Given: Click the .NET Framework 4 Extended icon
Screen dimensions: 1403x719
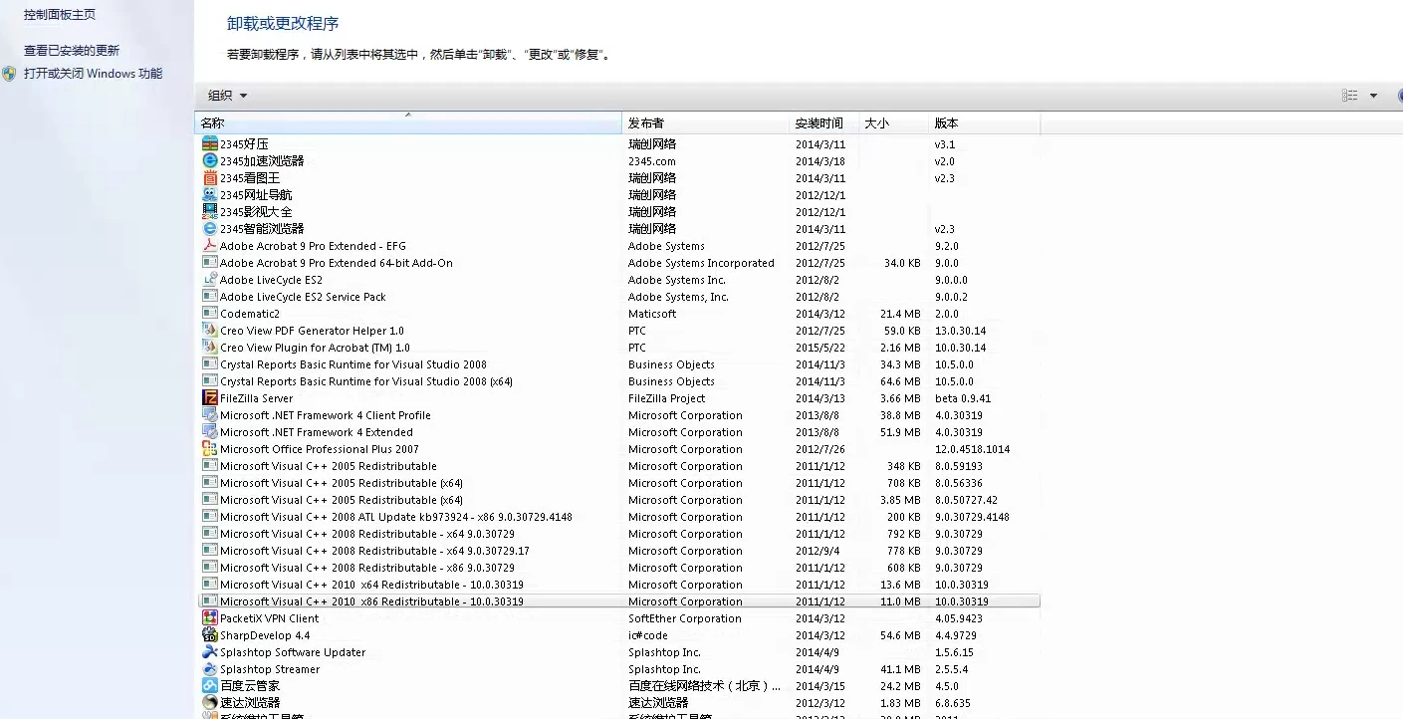Looking at the screenshot, I should tap(210, 432).
